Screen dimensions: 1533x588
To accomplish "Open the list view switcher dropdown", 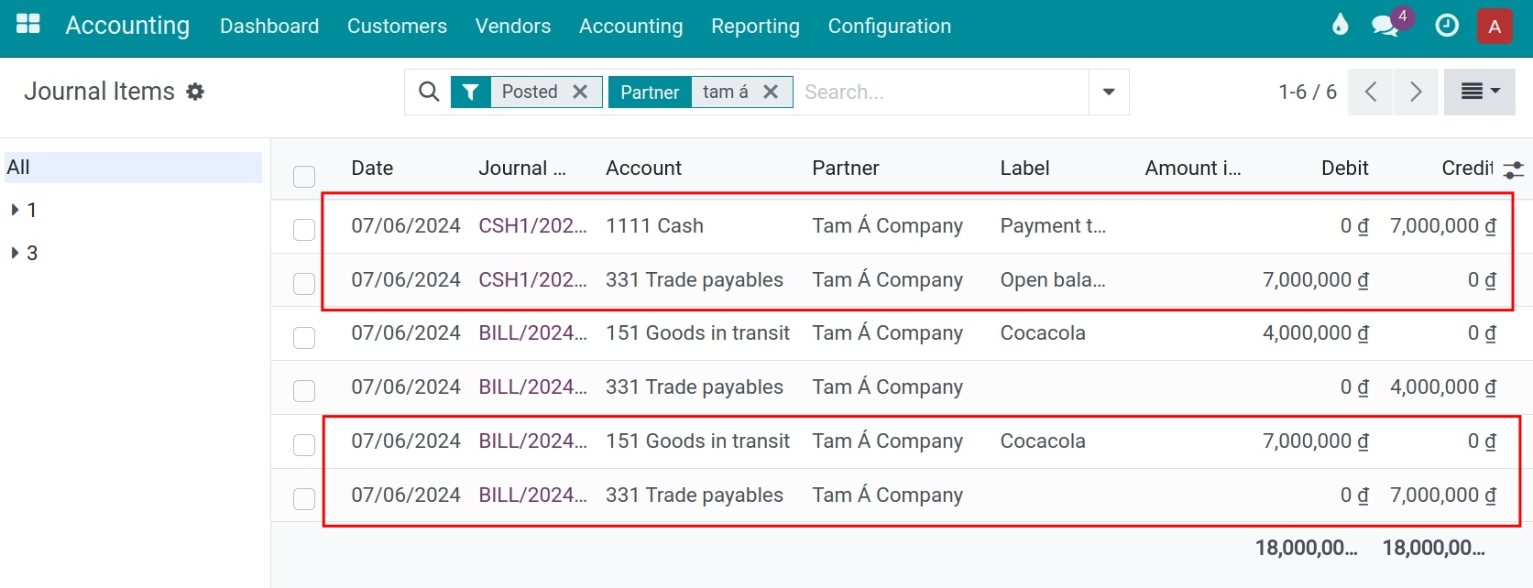I will pos(1480,92).
